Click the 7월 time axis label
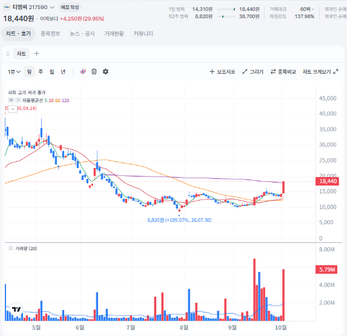This screenshot has height=336, width=347. [131, 328]
